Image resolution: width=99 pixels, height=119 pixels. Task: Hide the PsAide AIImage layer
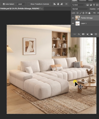pyautogui.click(x=73, y=18)
